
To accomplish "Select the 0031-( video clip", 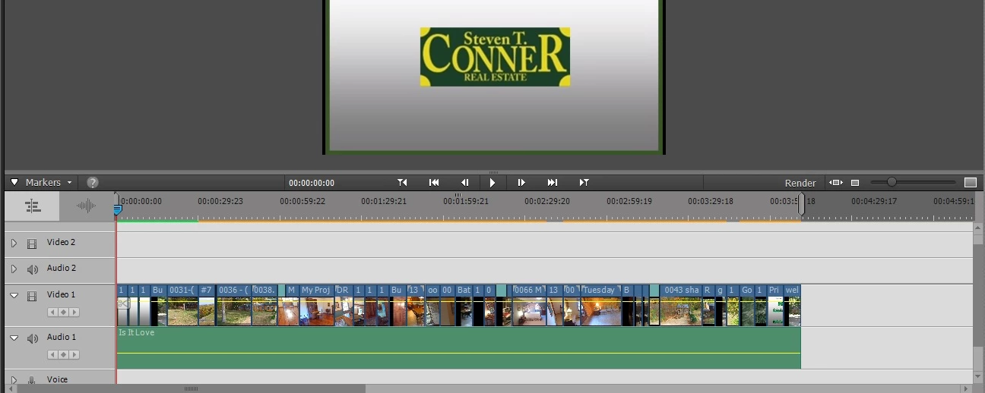I will pos(182,306).
